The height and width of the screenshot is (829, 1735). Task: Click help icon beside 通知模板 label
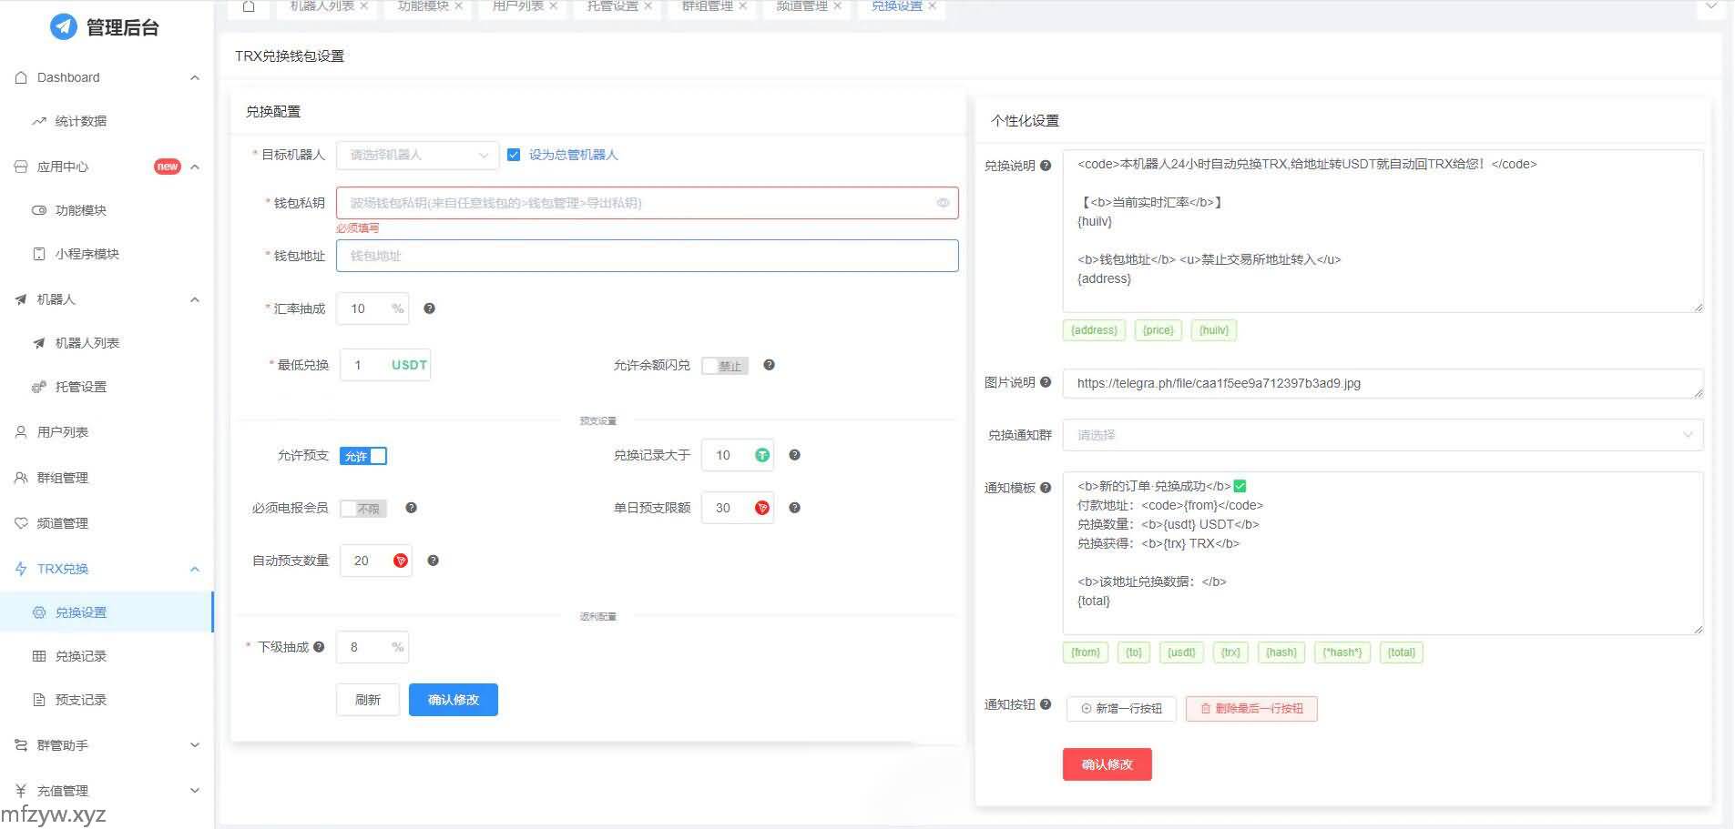(x=1046, y=488)
